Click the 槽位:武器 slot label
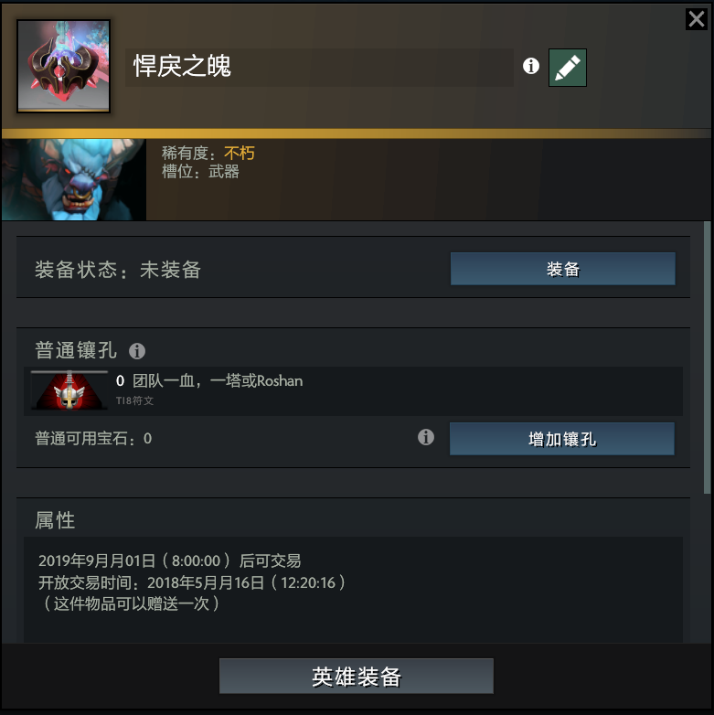The height and width of the screenshot is (715, 714). pos(200,172)
